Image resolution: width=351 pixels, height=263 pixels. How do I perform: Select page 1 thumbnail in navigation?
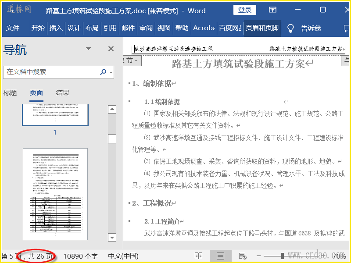pos(55,115)
